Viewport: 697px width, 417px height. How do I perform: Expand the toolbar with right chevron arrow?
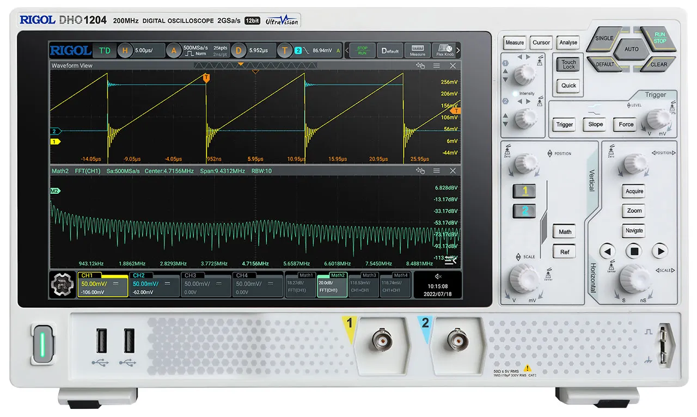(458, 51)
